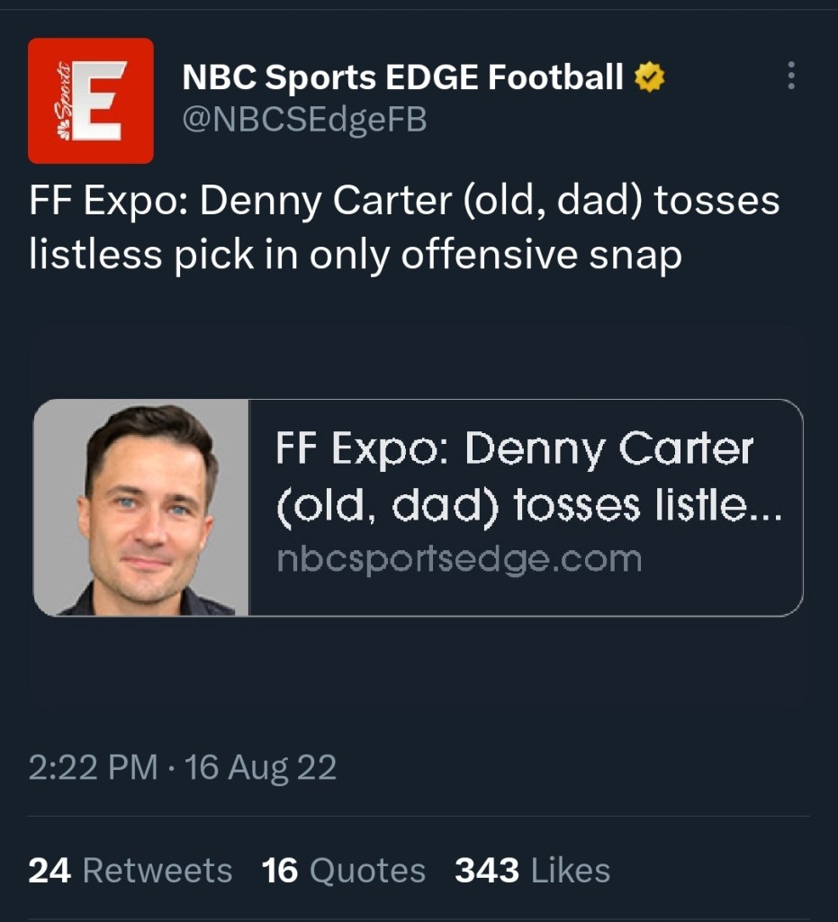Image resolution: width=838 pixels, height=922 pixels.
Task: Click the gold verified badge
Action: point(650,78)
